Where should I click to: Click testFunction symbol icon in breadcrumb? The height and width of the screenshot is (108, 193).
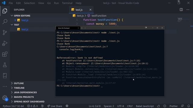pos(89,16)
